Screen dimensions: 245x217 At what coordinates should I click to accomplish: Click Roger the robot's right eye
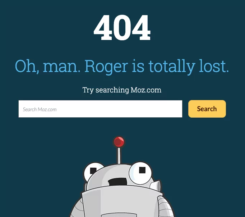(x=140, y=173)
